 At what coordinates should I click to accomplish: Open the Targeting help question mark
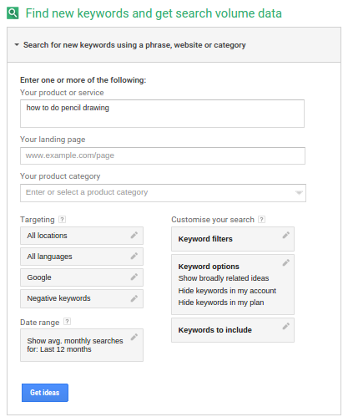click(63, 220)
